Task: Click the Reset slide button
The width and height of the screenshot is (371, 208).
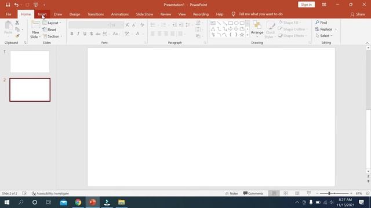Action: click(x=49, y=29)
